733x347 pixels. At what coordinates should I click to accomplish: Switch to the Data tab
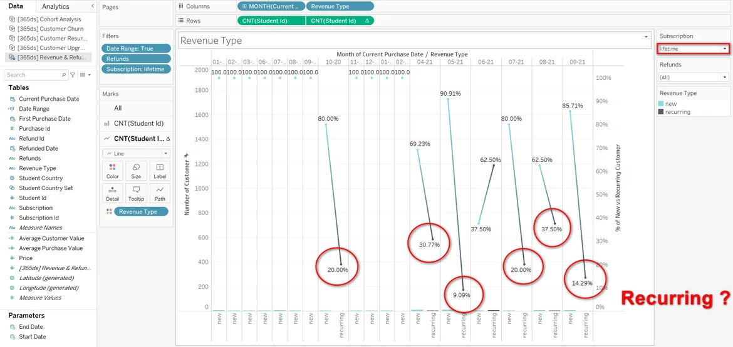[16, 6]
